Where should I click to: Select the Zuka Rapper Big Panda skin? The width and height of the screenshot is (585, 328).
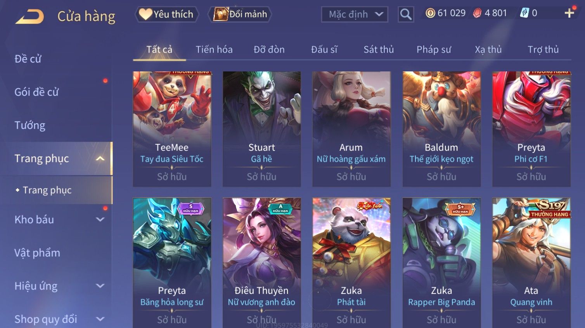tap(441, 263)
